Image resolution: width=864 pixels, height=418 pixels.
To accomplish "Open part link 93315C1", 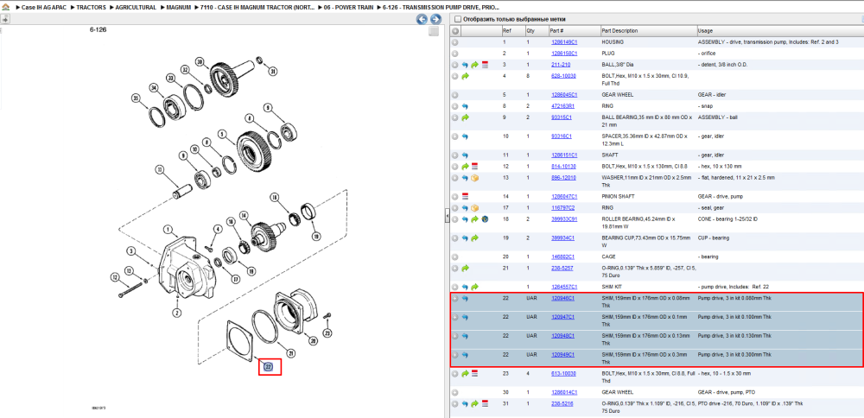I will click(562, 117).
